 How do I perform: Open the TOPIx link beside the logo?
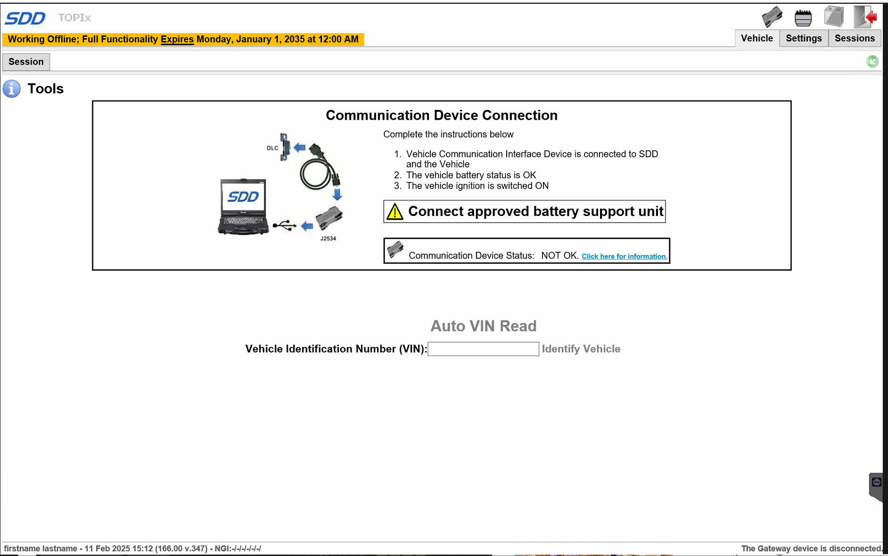(x=74, y=18)
